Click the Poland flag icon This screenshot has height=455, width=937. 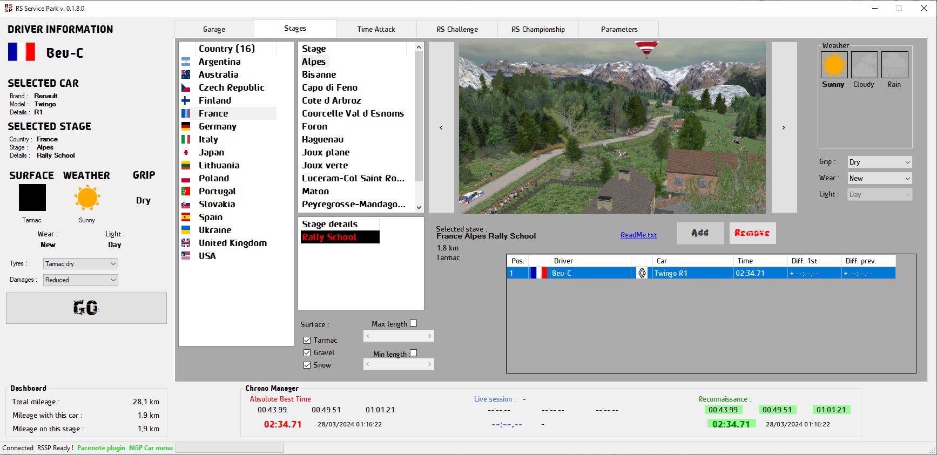pos(186,178)
